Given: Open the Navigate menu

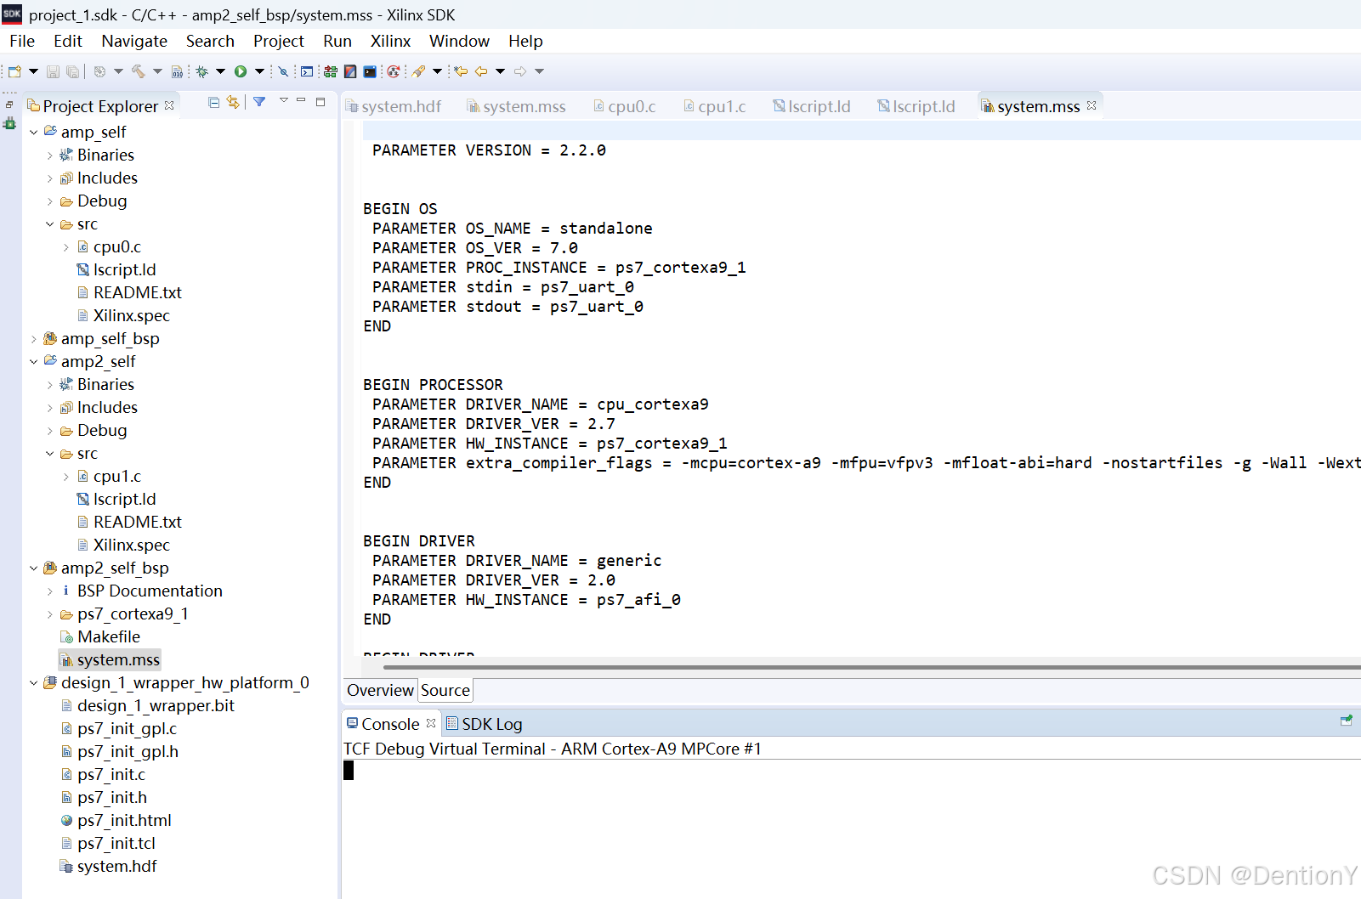Looking at the screenshot, I should coord(134,41).
